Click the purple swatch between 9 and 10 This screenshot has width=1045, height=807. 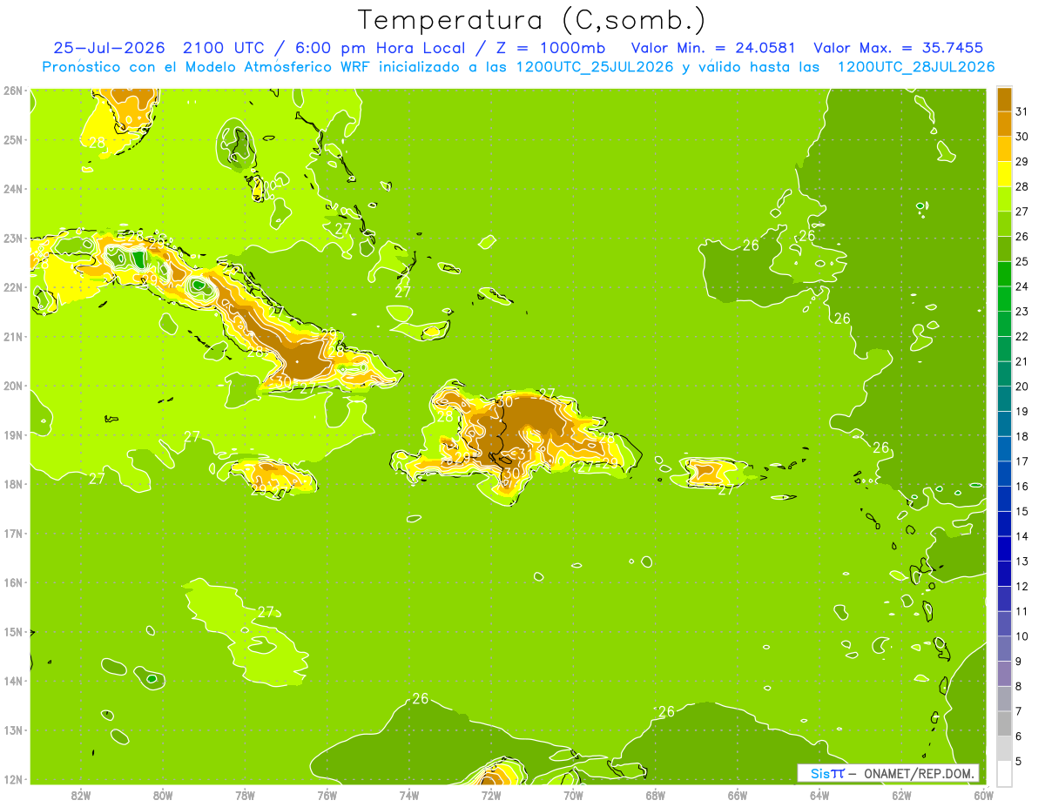1004,649
